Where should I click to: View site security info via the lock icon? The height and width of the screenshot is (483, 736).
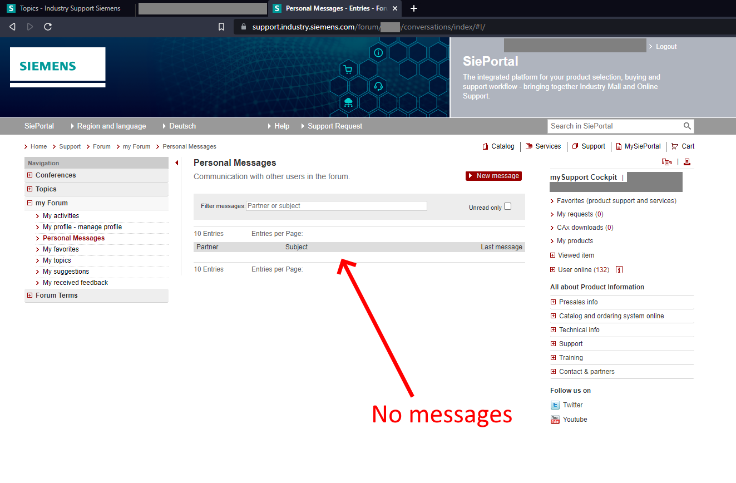pos(243,27)
